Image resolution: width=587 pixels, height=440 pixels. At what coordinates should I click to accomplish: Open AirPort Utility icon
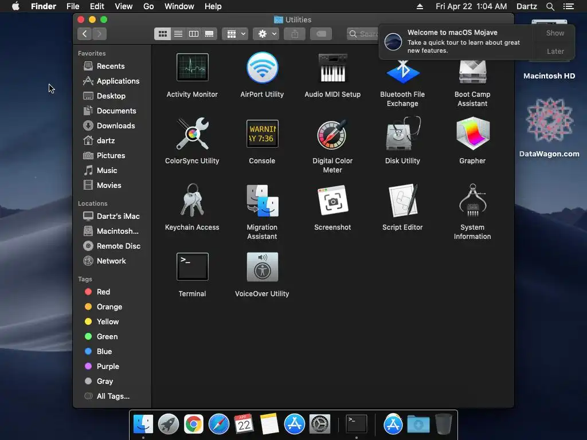point(262,68)
